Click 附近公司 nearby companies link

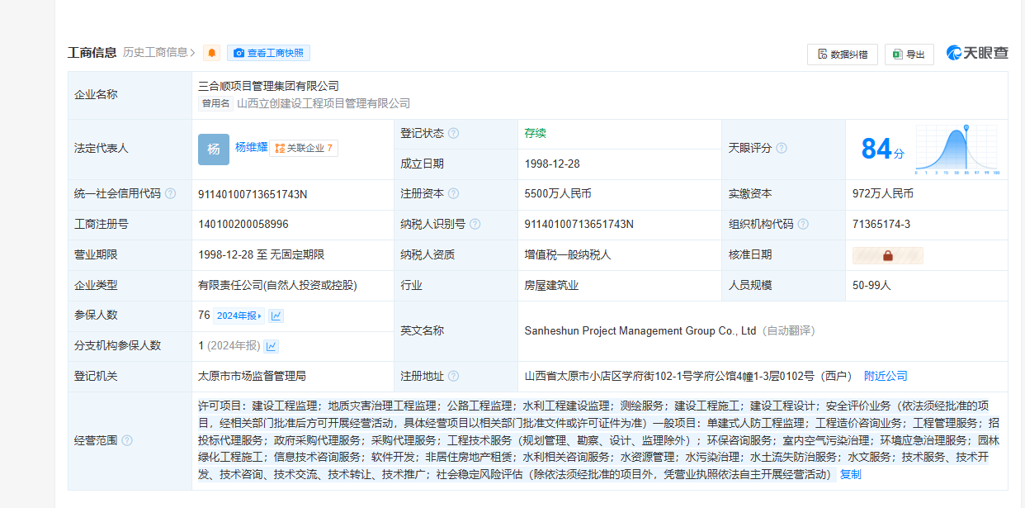885,376
